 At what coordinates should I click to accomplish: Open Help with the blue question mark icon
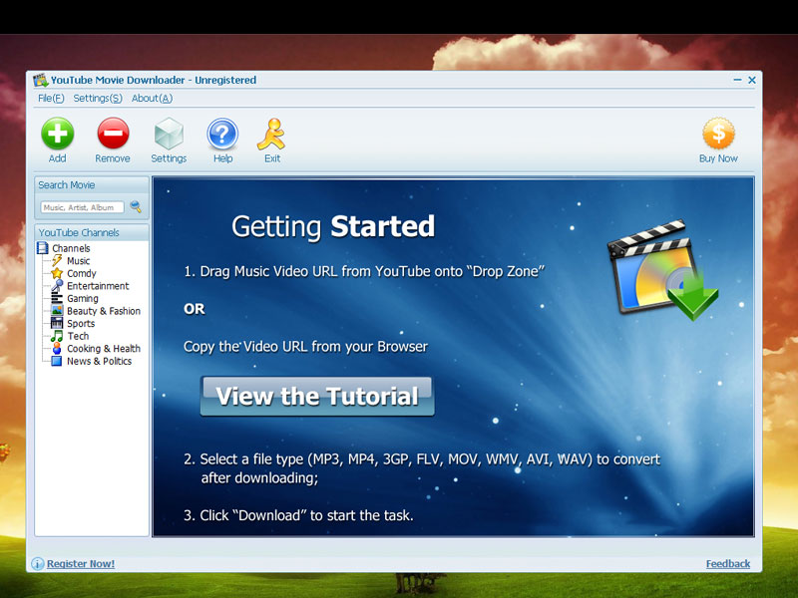222,134
